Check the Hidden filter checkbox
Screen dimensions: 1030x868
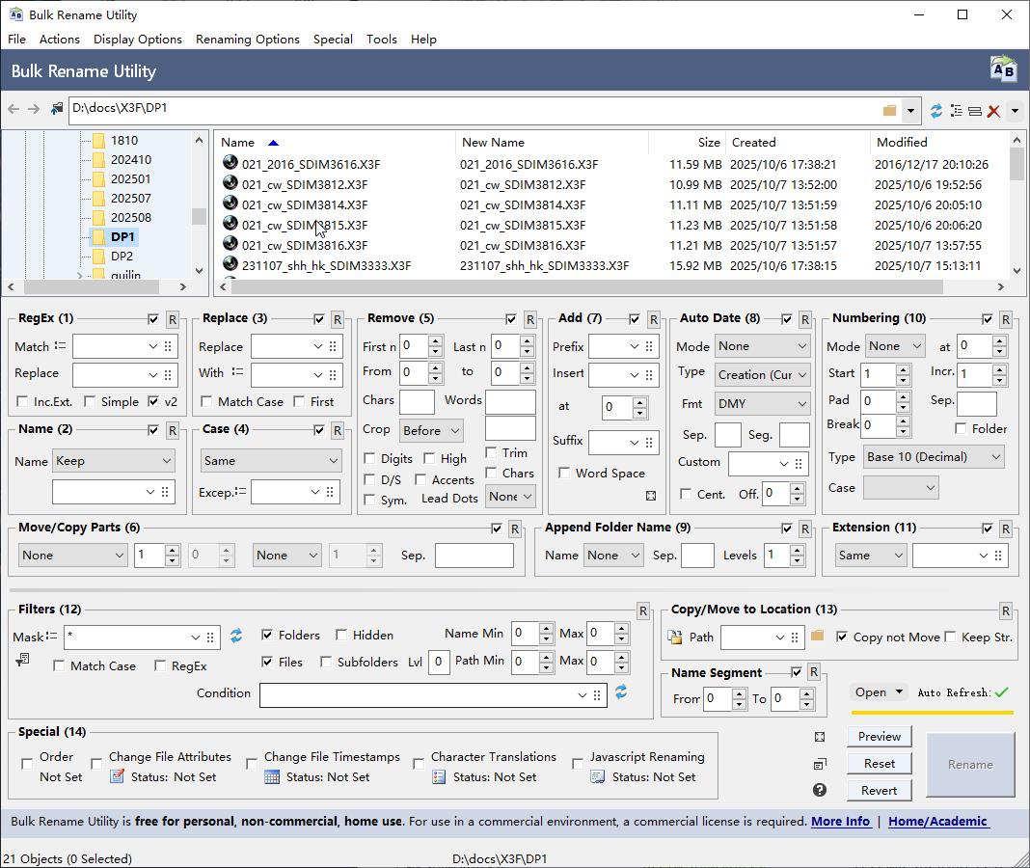pyautogui.click(x=341, y=635)
